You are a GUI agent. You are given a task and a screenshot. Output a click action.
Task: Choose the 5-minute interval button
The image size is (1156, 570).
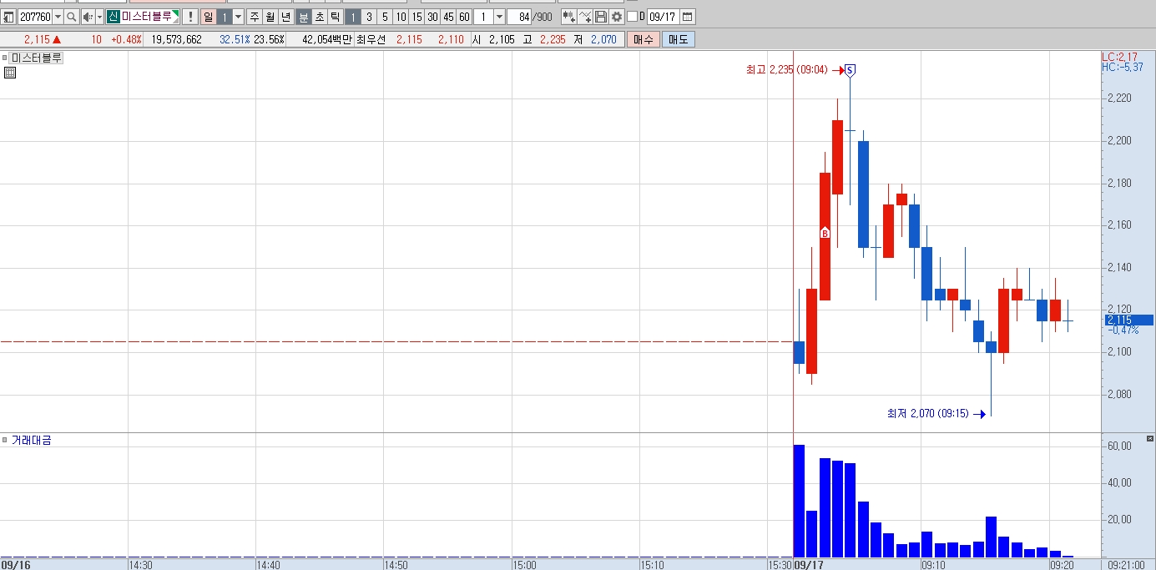pos(385,17)
